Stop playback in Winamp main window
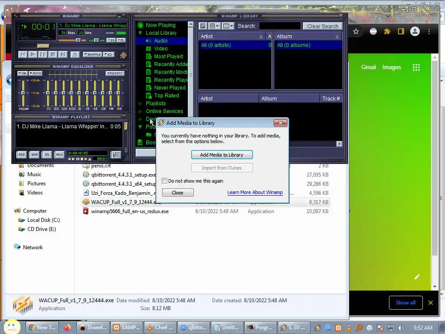Screen dimensions: 445x334 point(53,54)
